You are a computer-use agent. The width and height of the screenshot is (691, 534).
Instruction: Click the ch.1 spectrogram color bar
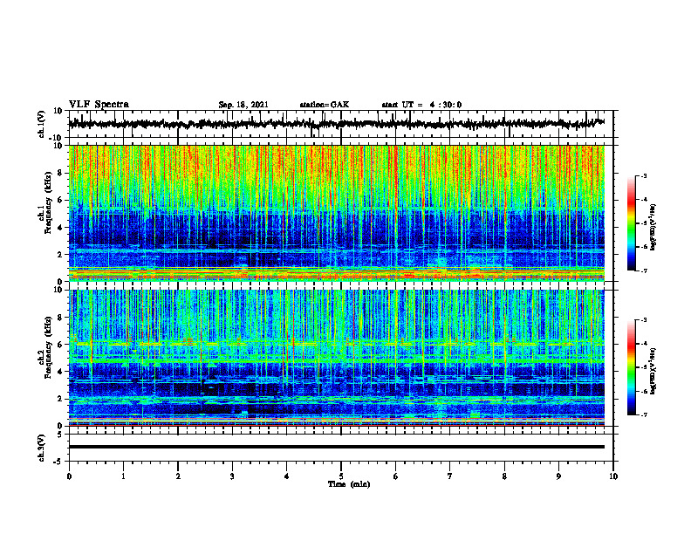click(x=631, y=223)
